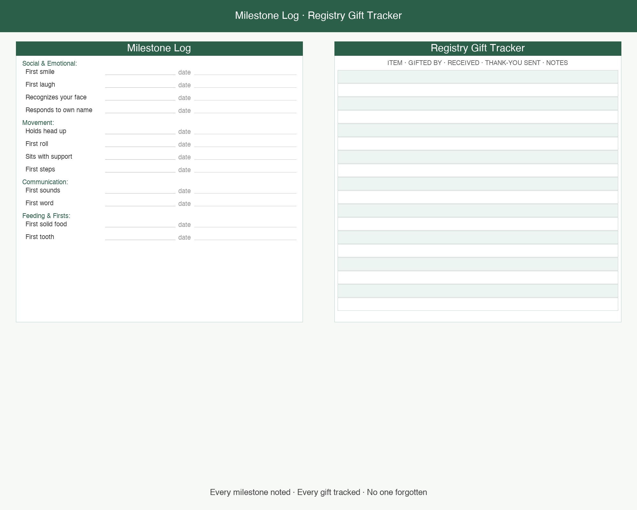Click the first row of the gift tracker
Image resolution: width=637 pixels, height=510 pixels.
point(478,77)
